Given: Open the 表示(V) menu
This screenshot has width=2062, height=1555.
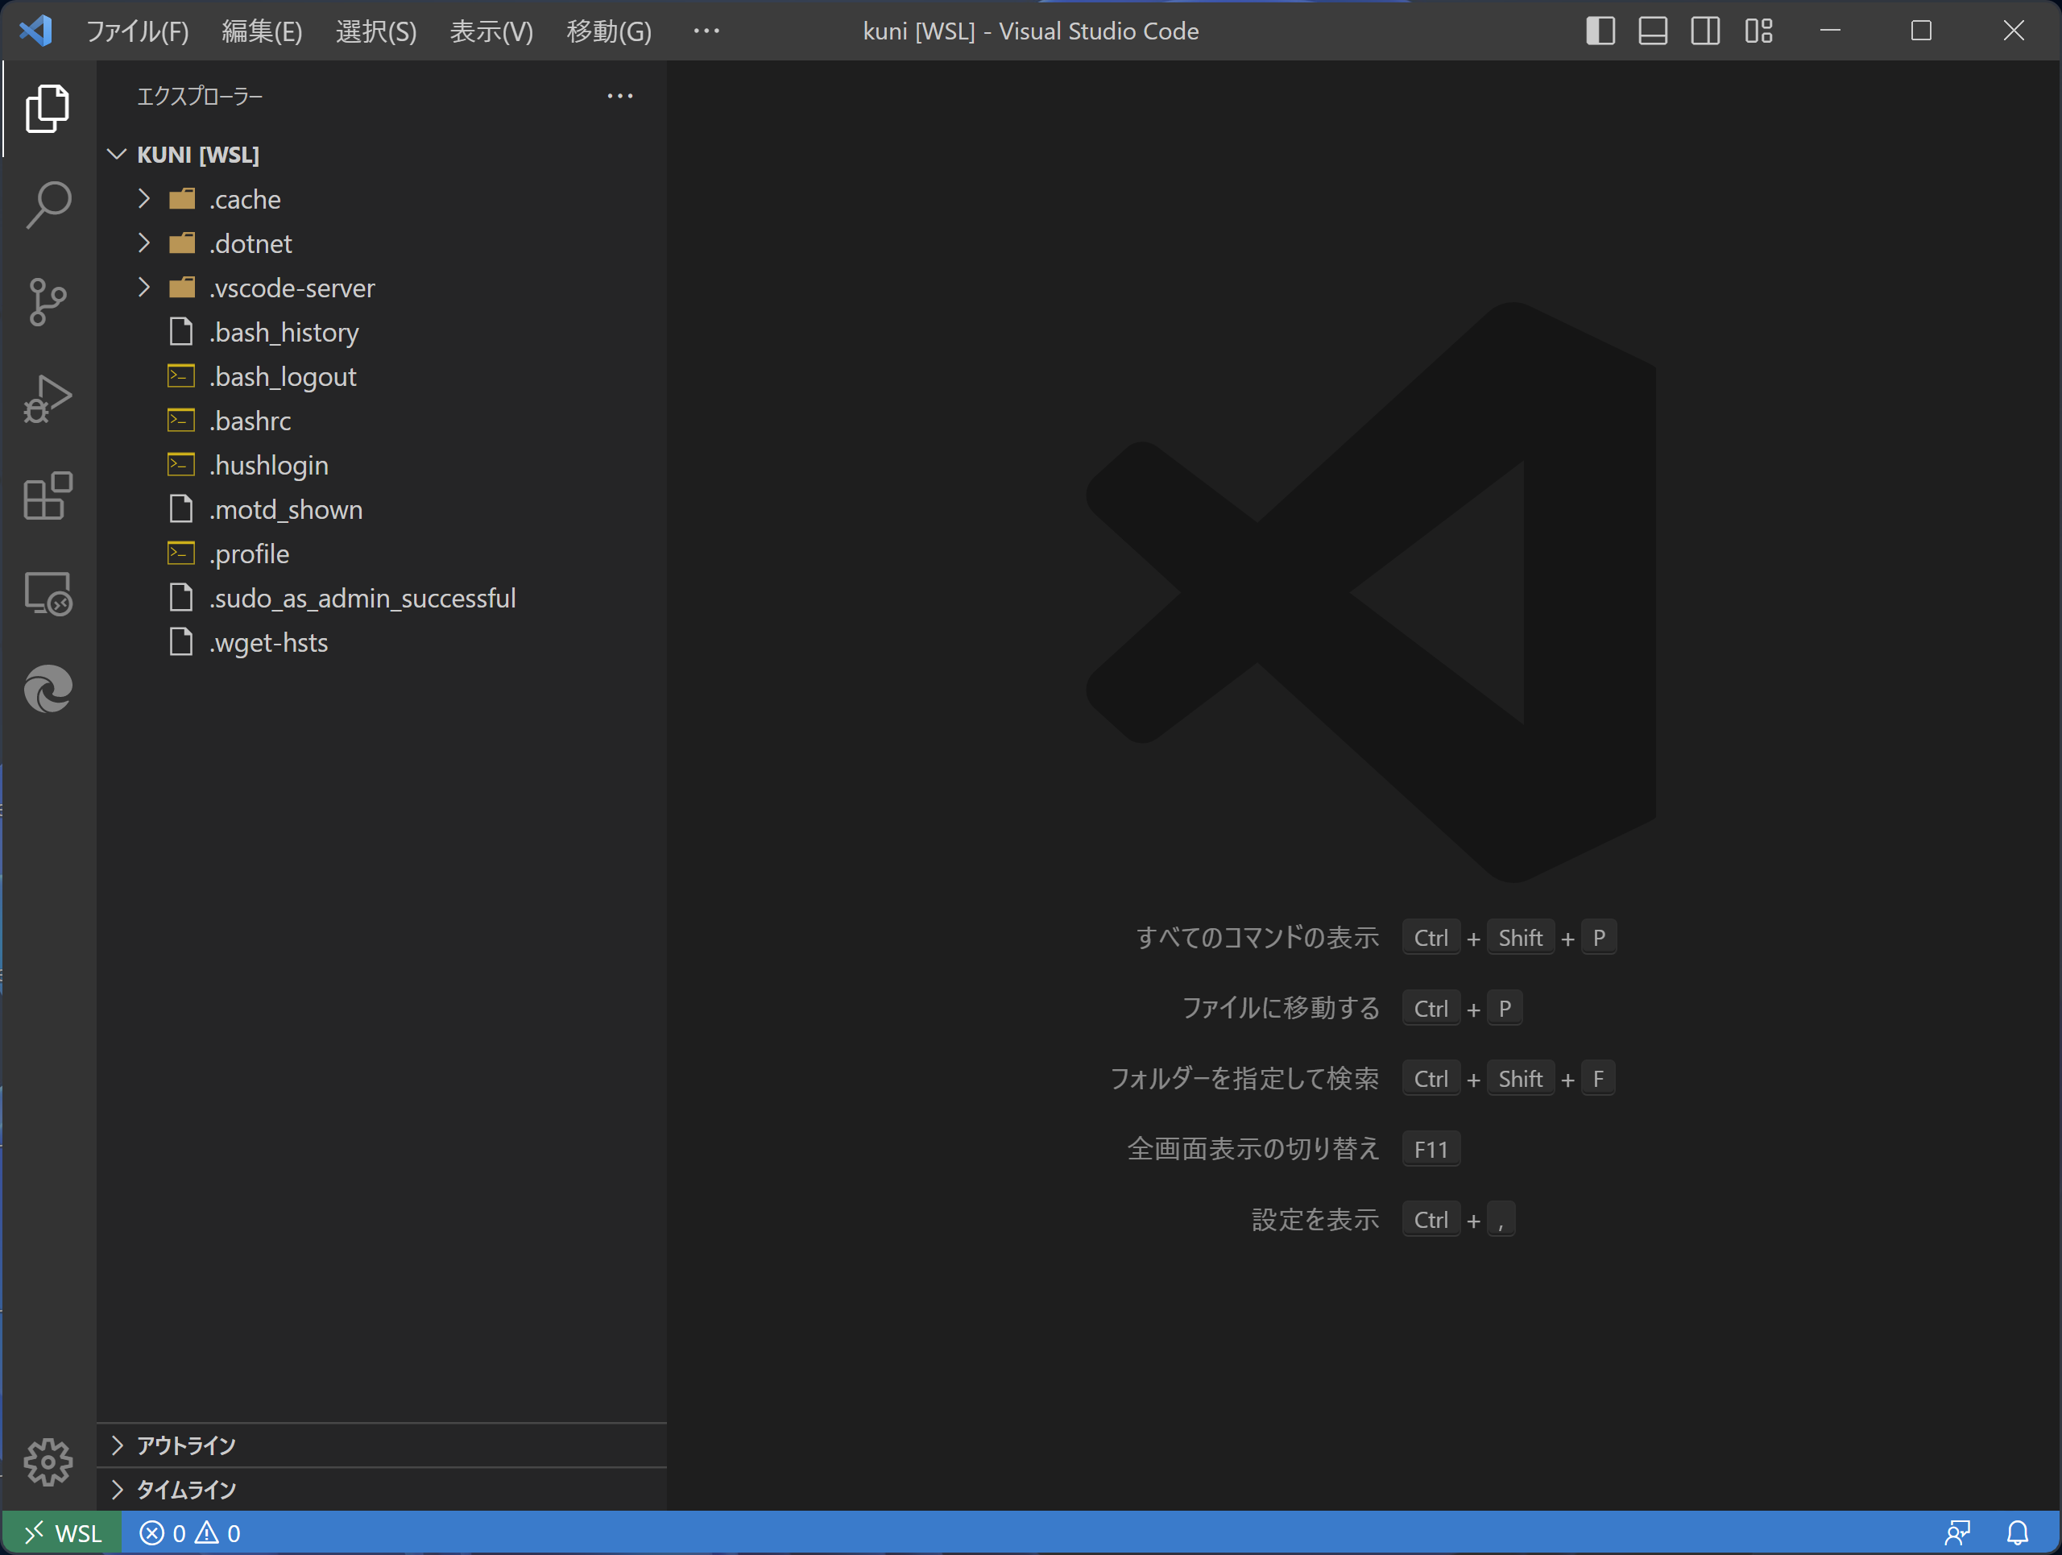Looking at the screenshot, I should (491, 31).
